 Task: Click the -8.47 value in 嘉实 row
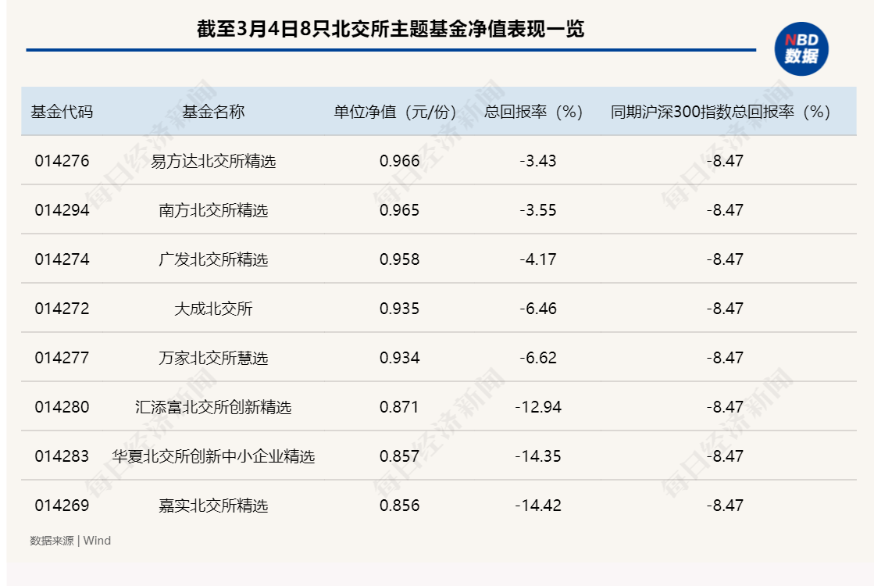click(x=725, y=506)
